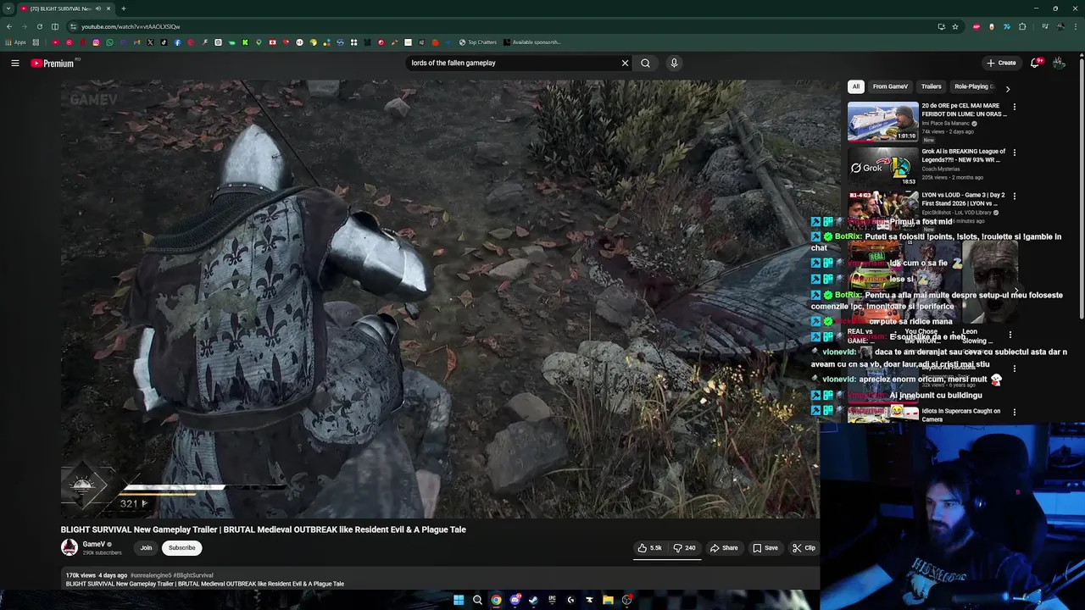The image size is (1085, 610).
Task: Open browser media controls icon
Action: pyautogui.click(x=1044, y=26)
